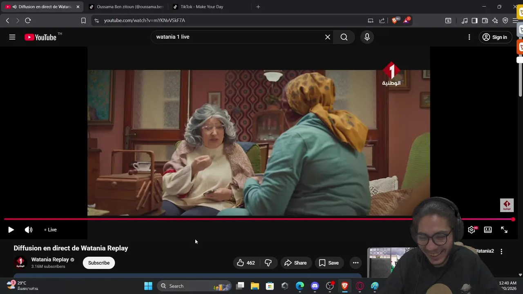Image resolution: width=523 pixels, height=294 pixels.
Task: Save the video to a playlist
Action: (329, 263)
